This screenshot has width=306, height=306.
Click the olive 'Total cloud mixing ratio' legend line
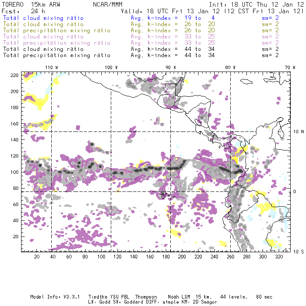point(43,24)
